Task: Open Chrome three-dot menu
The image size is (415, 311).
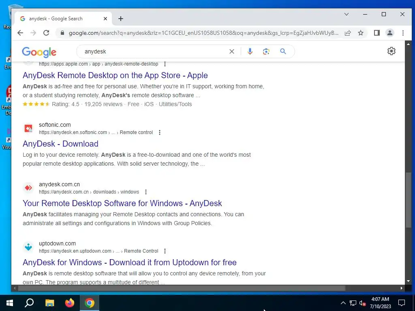Action: point(403,33)
